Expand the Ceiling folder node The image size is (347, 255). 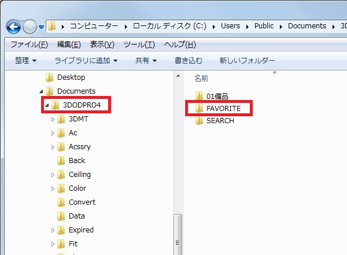point(53,175)
